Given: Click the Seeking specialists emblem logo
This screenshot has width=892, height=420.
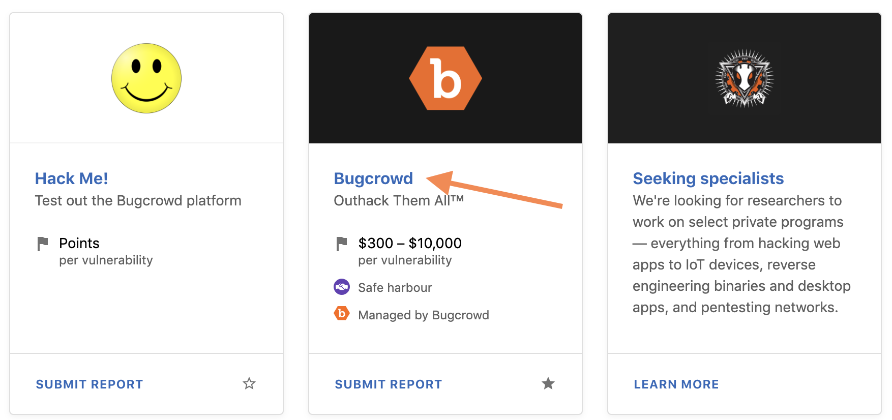Looking at the screenshot, I should [745, 78].
